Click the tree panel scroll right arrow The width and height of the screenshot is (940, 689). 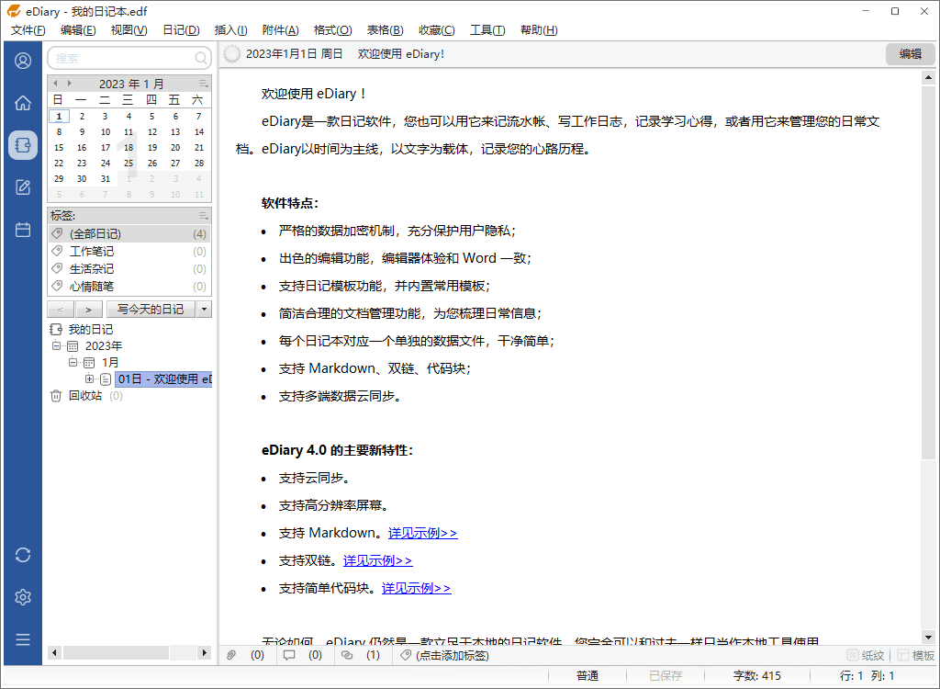(x=205, y=652)
